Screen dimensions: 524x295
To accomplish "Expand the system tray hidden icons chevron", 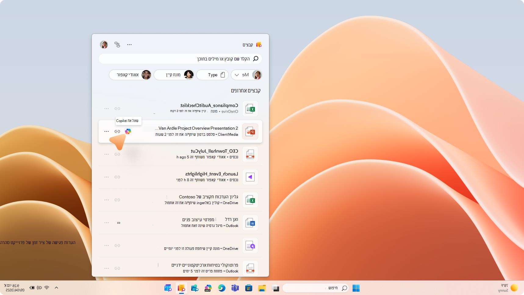I will click(x=56, y=288).
